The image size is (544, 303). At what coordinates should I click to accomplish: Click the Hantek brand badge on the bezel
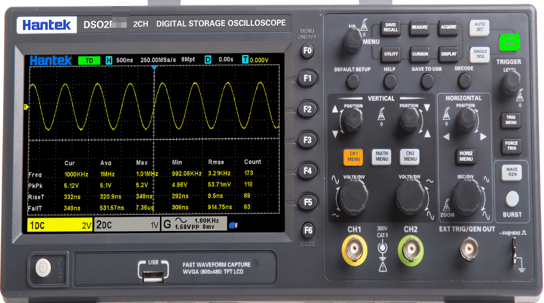point(46,25)
